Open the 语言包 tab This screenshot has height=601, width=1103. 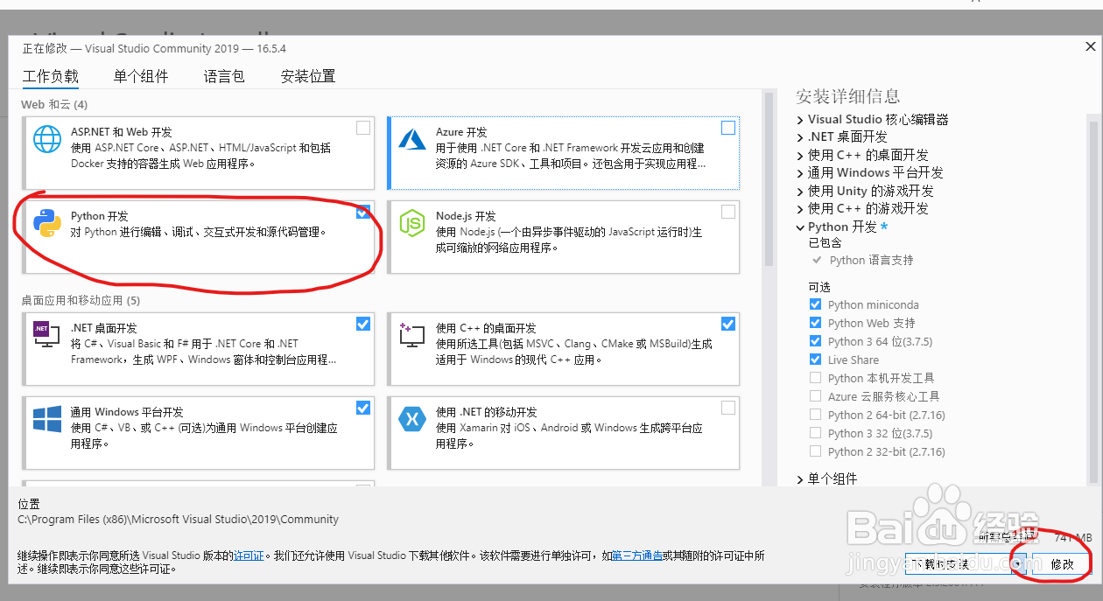tap(224, 76)
